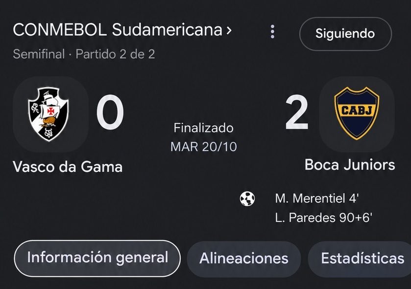Select the Información general tab
Image resolution: width=411 pixels, height=289 pixels.
(97, 258)
